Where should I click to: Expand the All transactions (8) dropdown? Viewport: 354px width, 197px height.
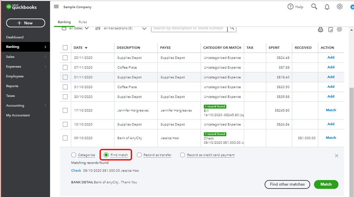[144, 28]
